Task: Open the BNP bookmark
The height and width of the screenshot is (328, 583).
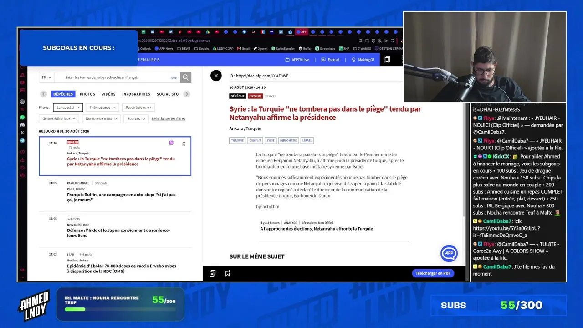Action: pos(344,49)
